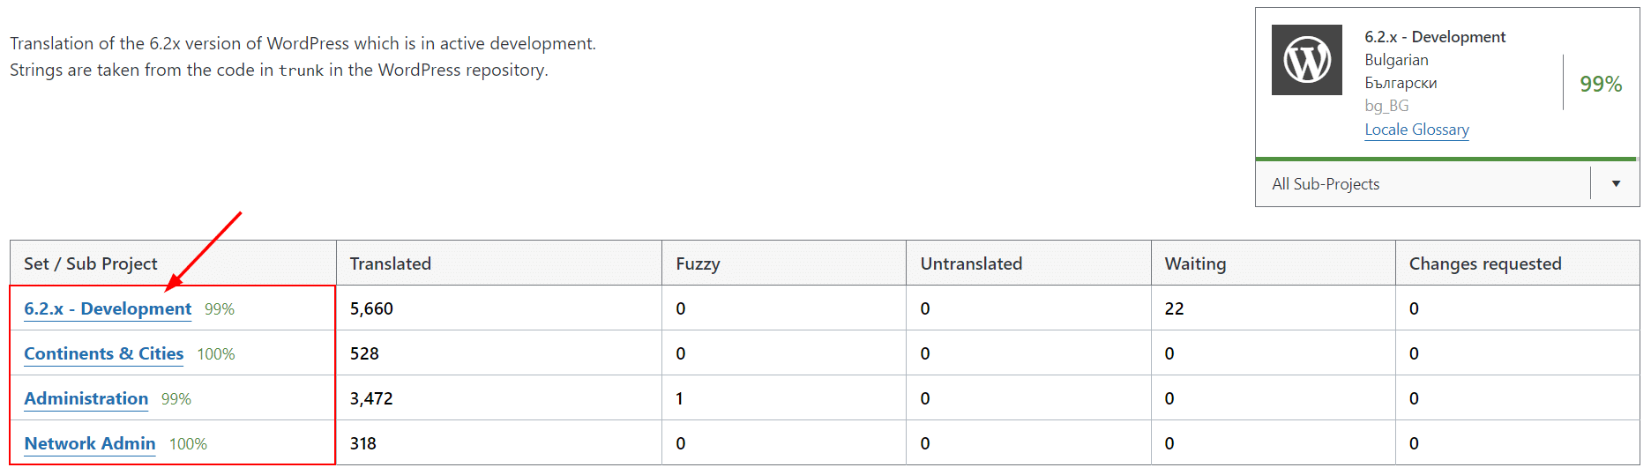This screenshot has width=1651, height=475.
Task: Click the 3,472 translated count for Administration
Action: (x=371, y=399)
